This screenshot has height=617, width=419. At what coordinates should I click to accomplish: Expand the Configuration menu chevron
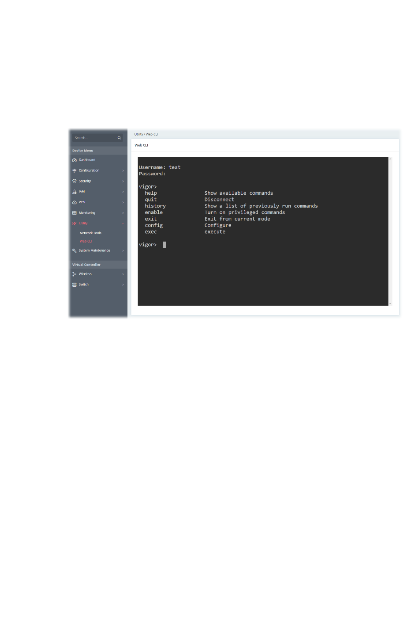pos(123,170)
